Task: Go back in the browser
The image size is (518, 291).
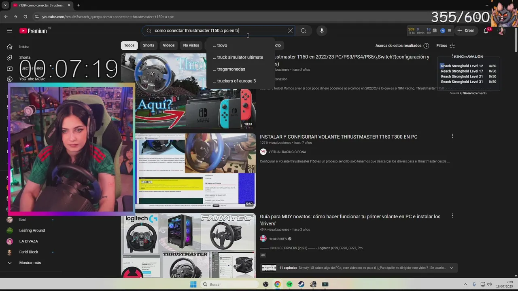Action: pos(6,17)
